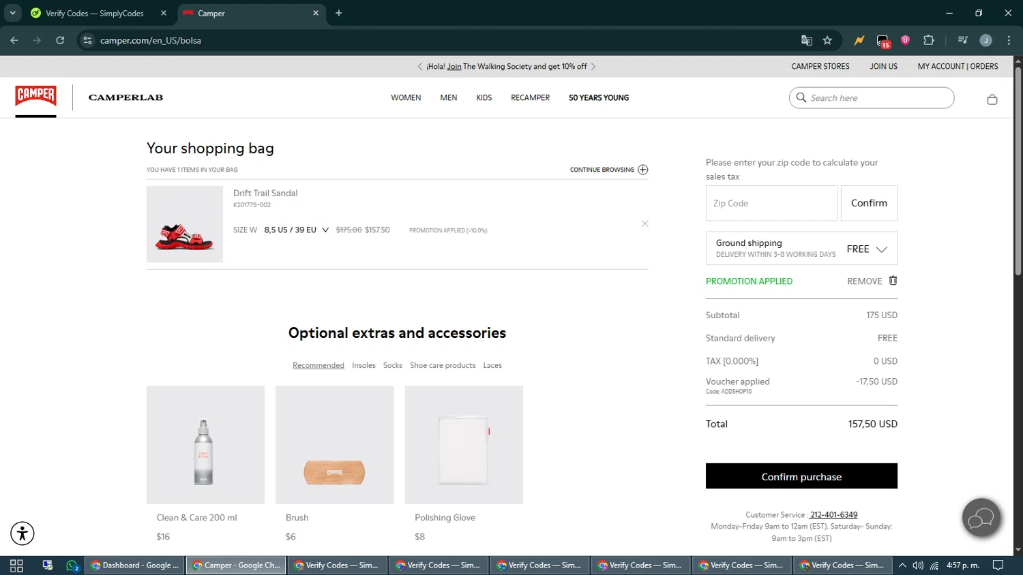Open the RECAMPER menu

(530, 97)
